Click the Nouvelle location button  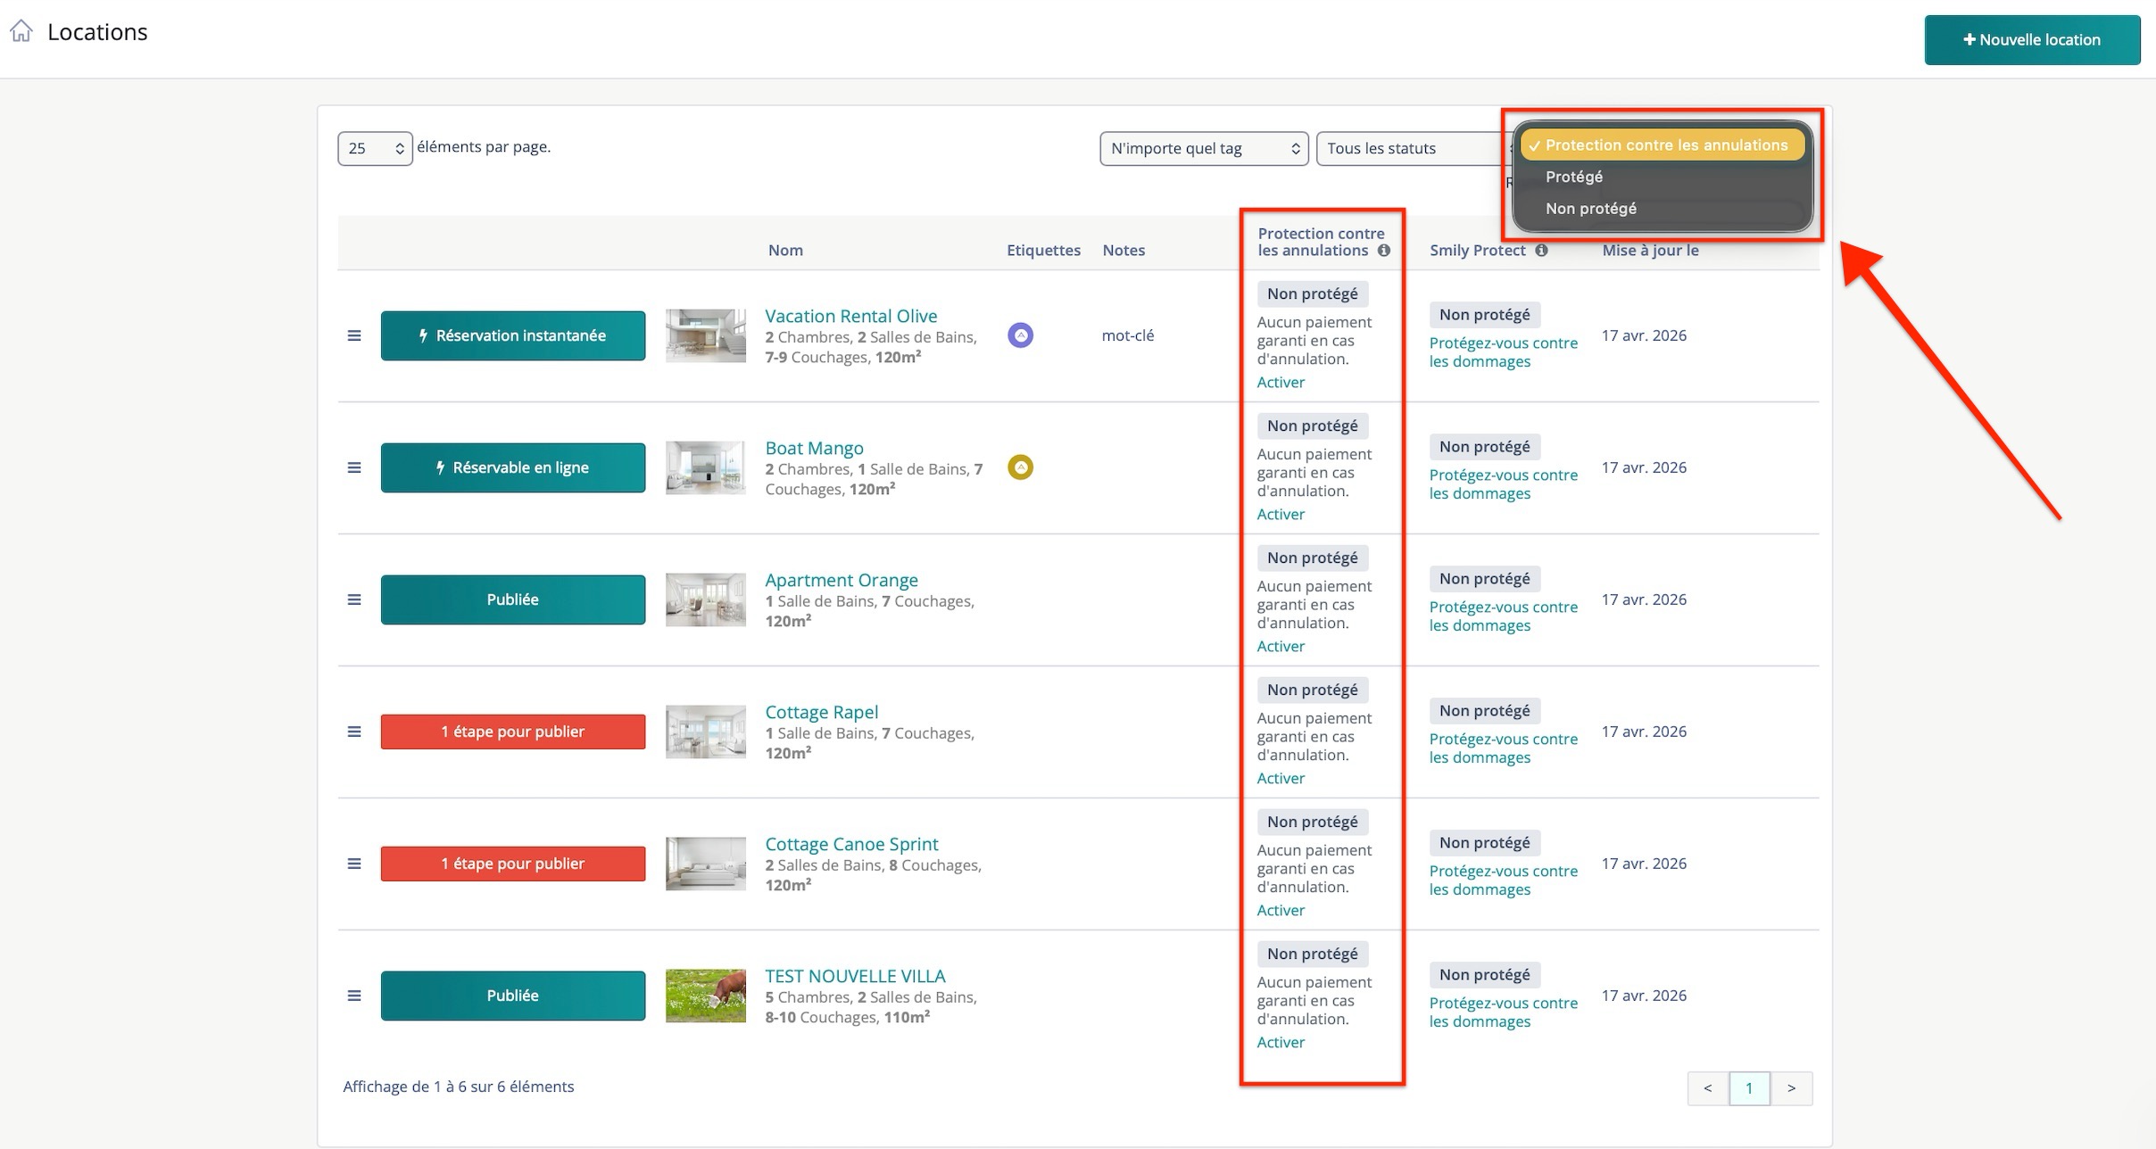[2031, 40]
